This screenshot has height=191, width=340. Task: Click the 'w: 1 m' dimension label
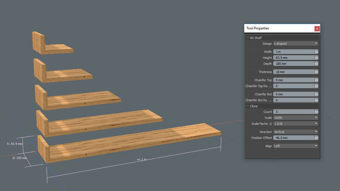(x=142, y=159)
